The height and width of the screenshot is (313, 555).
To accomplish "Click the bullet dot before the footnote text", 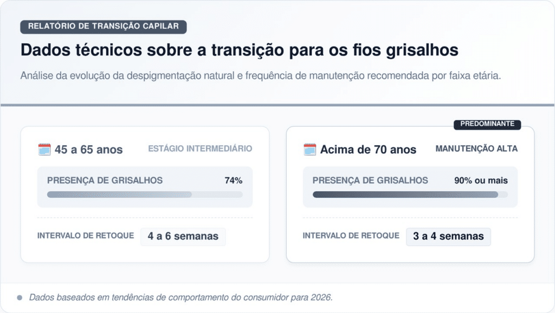I will point(20,297).
